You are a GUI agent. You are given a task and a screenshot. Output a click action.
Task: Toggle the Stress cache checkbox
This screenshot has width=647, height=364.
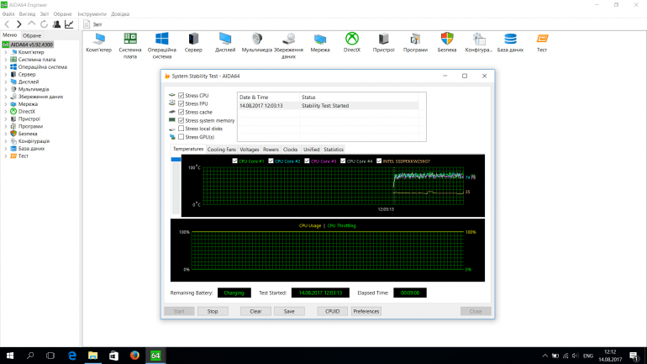[x=181, y=112]
